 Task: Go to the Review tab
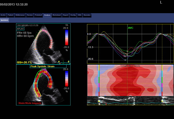tap(30, 15)
